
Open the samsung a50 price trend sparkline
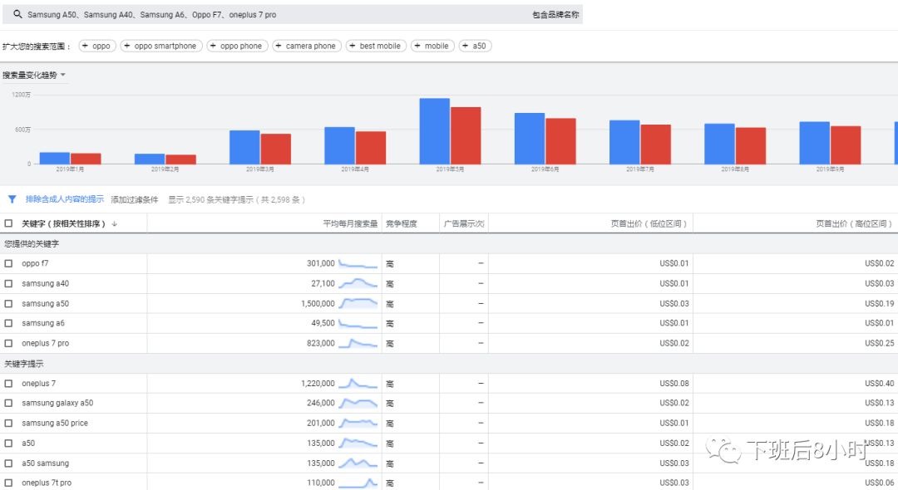coord(358,423)
